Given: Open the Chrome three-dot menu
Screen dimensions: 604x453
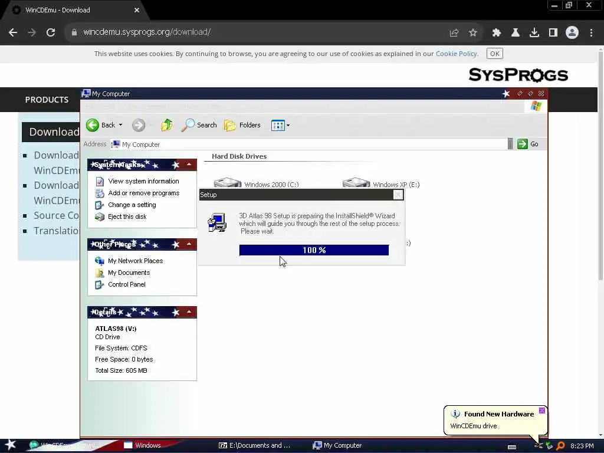Looking at the screenshot, I should click(x=591, y=33).
